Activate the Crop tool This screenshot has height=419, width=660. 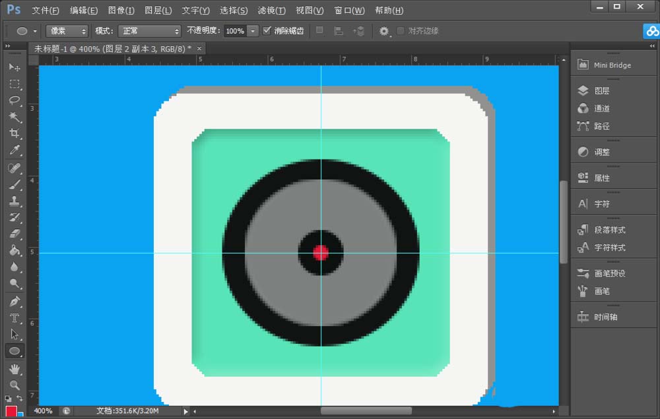tap(15, 133)
